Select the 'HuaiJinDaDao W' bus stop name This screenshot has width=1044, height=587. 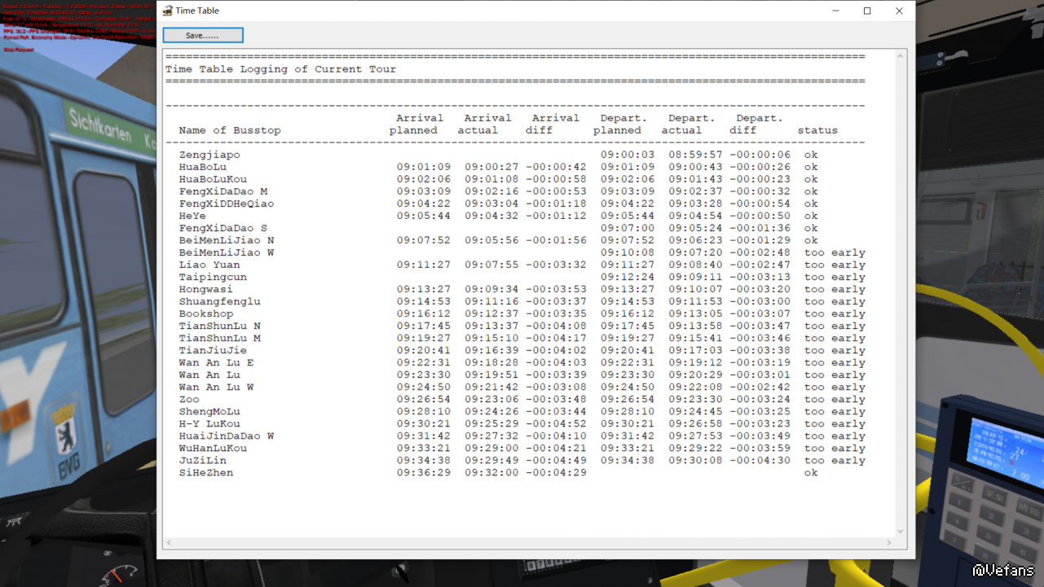(227, 436)
